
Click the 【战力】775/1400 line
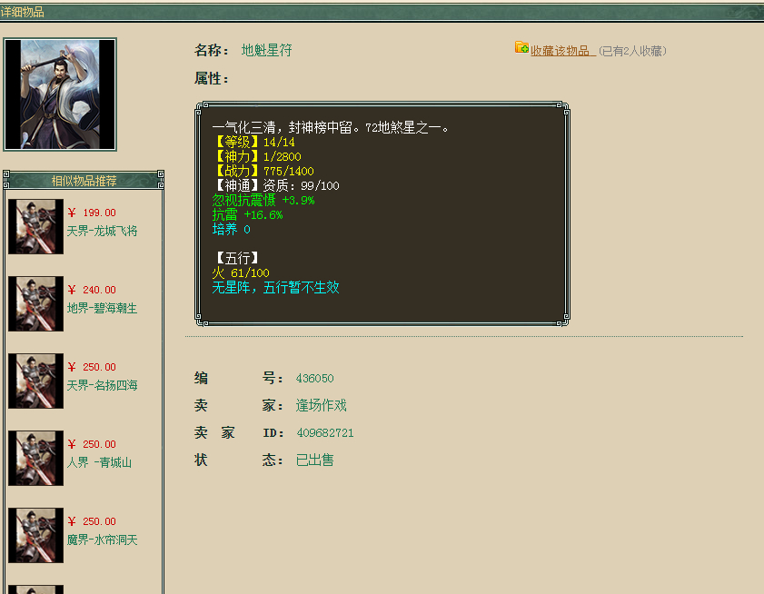point(263,171)
